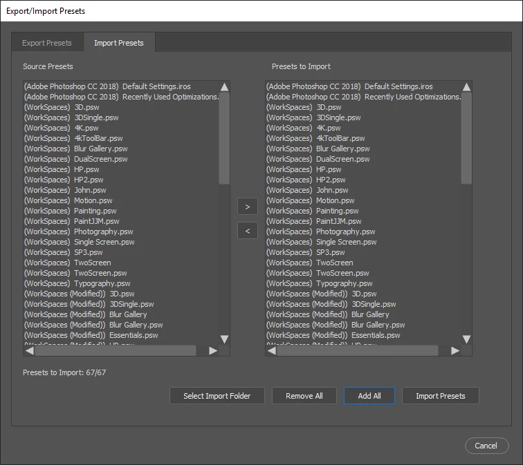Click the Import Presets button
Image resolution: width=523 pixels, height=465 pixels.
[x=440, y=396]
